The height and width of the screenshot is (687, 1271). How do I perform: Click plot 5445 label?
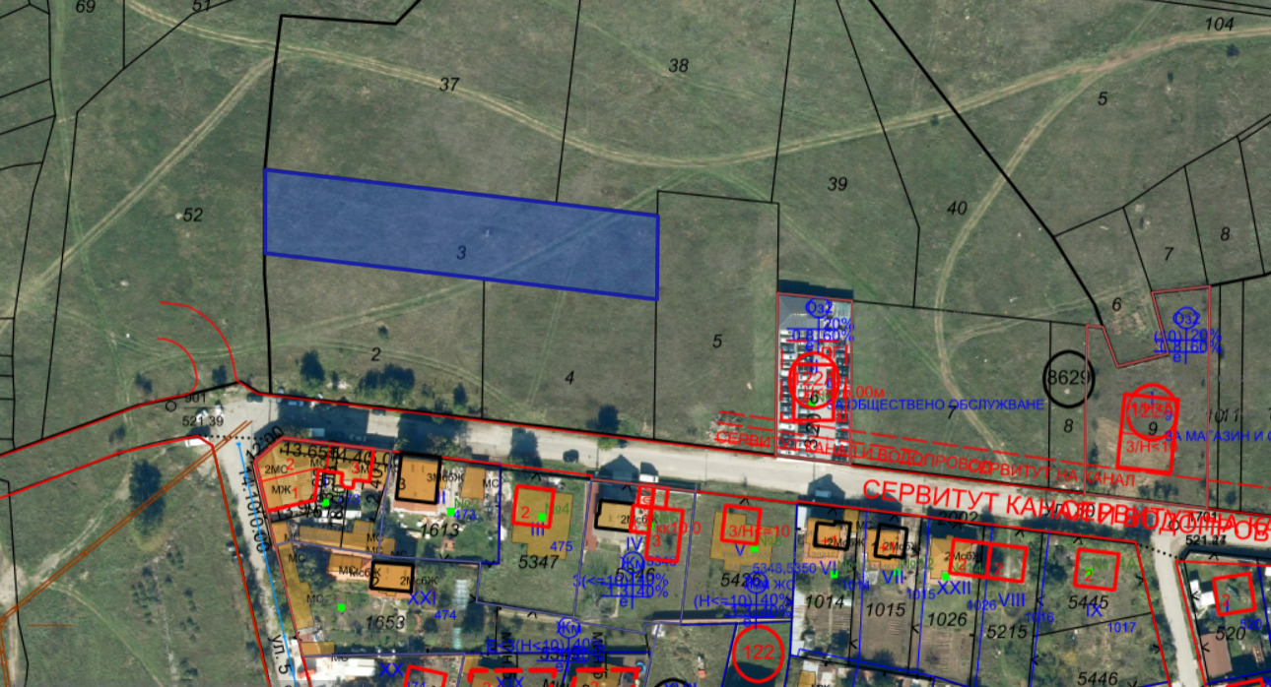pos(1088,602)
